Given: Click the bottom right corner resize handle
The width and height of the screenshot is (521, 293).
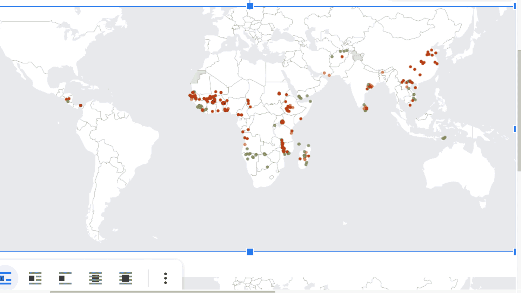Looking at the screenshot, I should click(514, 252).
